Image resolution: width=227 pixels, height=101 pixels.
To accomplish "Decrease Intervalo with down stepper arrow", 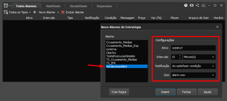I will (x=180, y=58).
